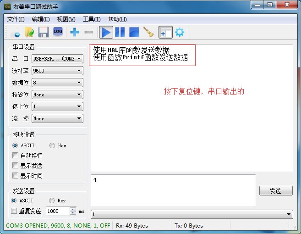This screenshot has height=234, width=301.
Task: Increase repeat interval with up arrow
Action: coord(72,209)
